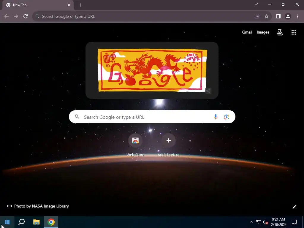
Task: Click the muted volume tray icon
Action: (x=265, y=222)
